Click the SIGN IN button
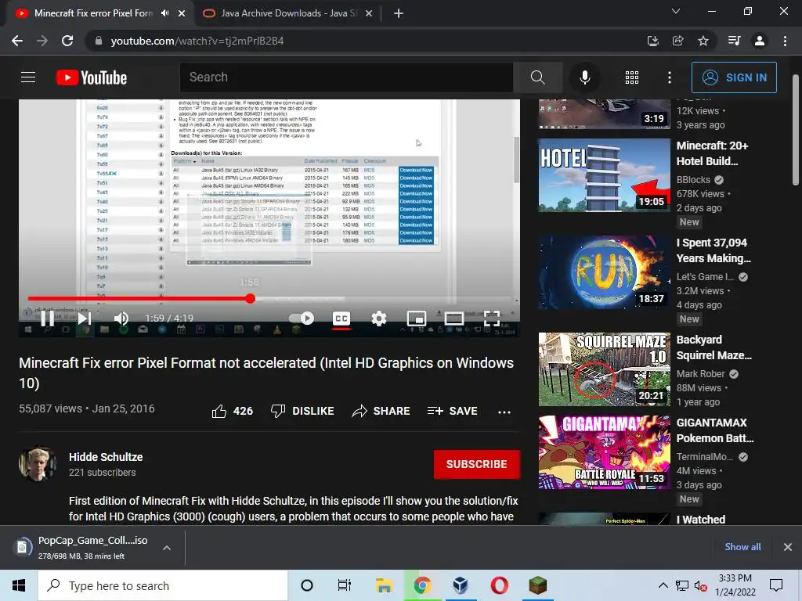The image size is (802, 601). (734, 77)
